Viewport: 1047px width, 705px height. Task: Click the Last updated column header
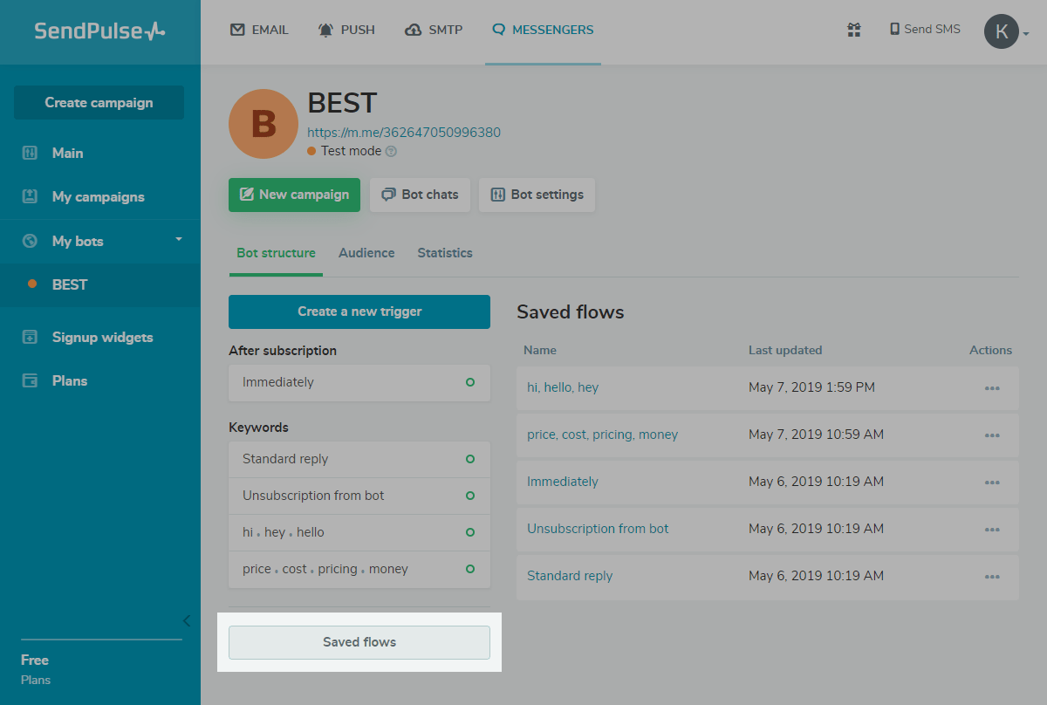click(785, 350)
